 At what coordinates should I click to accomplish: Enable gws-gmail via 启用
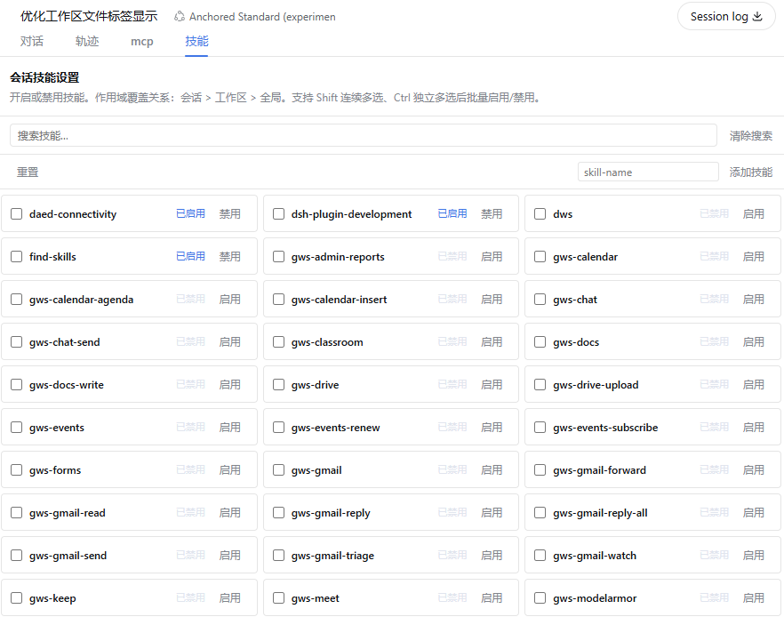492,470
